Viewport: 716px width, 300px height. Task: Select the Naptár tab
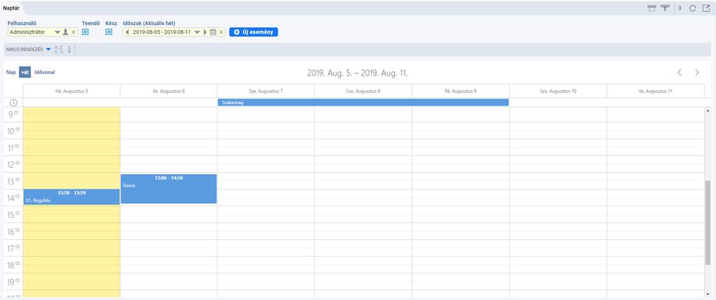(x=11, y=8)
